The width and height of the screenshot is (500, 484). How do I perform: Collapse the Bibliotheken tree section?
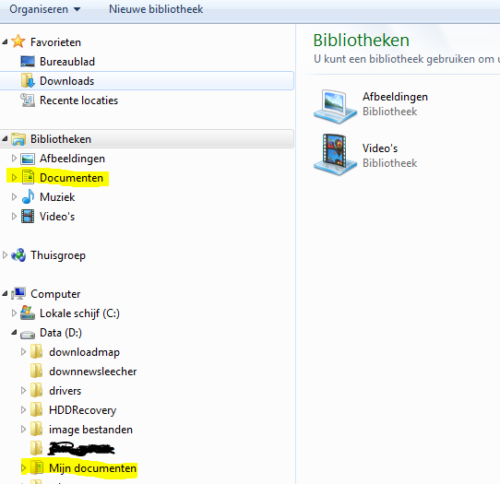(x=5, y=138)
